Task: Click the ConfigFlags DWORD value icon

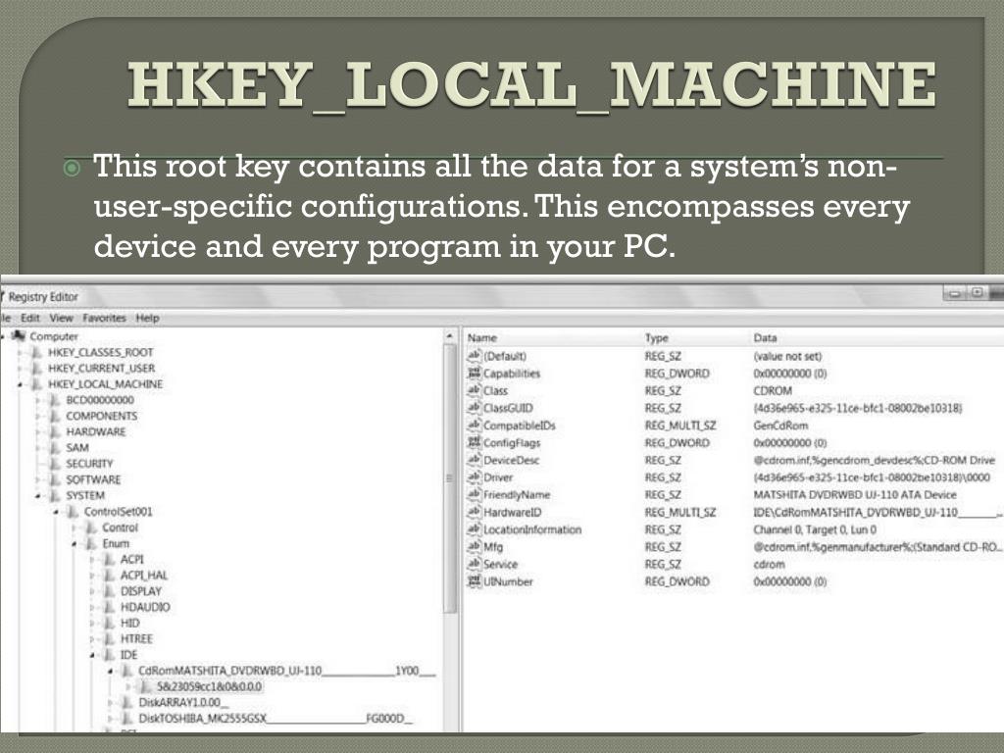Action: pyautogui.click(x=474, y=442)
